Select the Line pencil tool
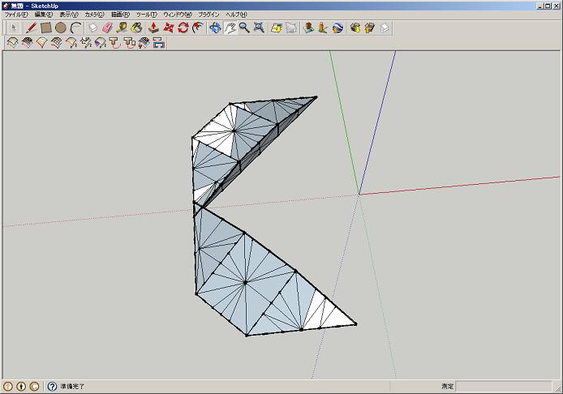Image resolution: width=563 pixels, height=394 pixels. click(x=31, y=28)
